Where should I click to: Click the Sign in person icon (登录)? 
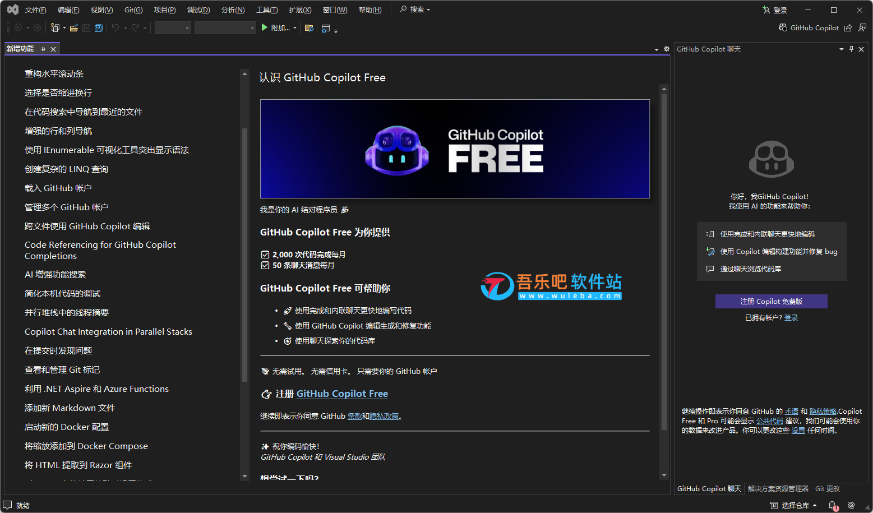766,10
